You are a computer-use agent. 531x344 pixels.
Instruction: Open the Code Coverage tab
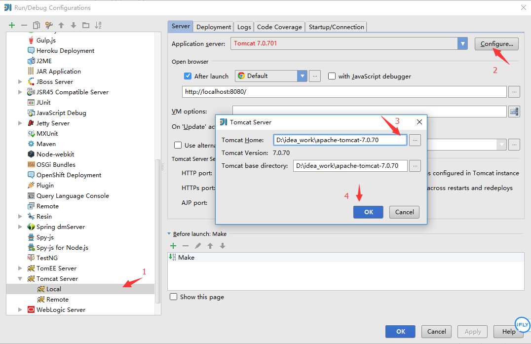coord(279,27)
